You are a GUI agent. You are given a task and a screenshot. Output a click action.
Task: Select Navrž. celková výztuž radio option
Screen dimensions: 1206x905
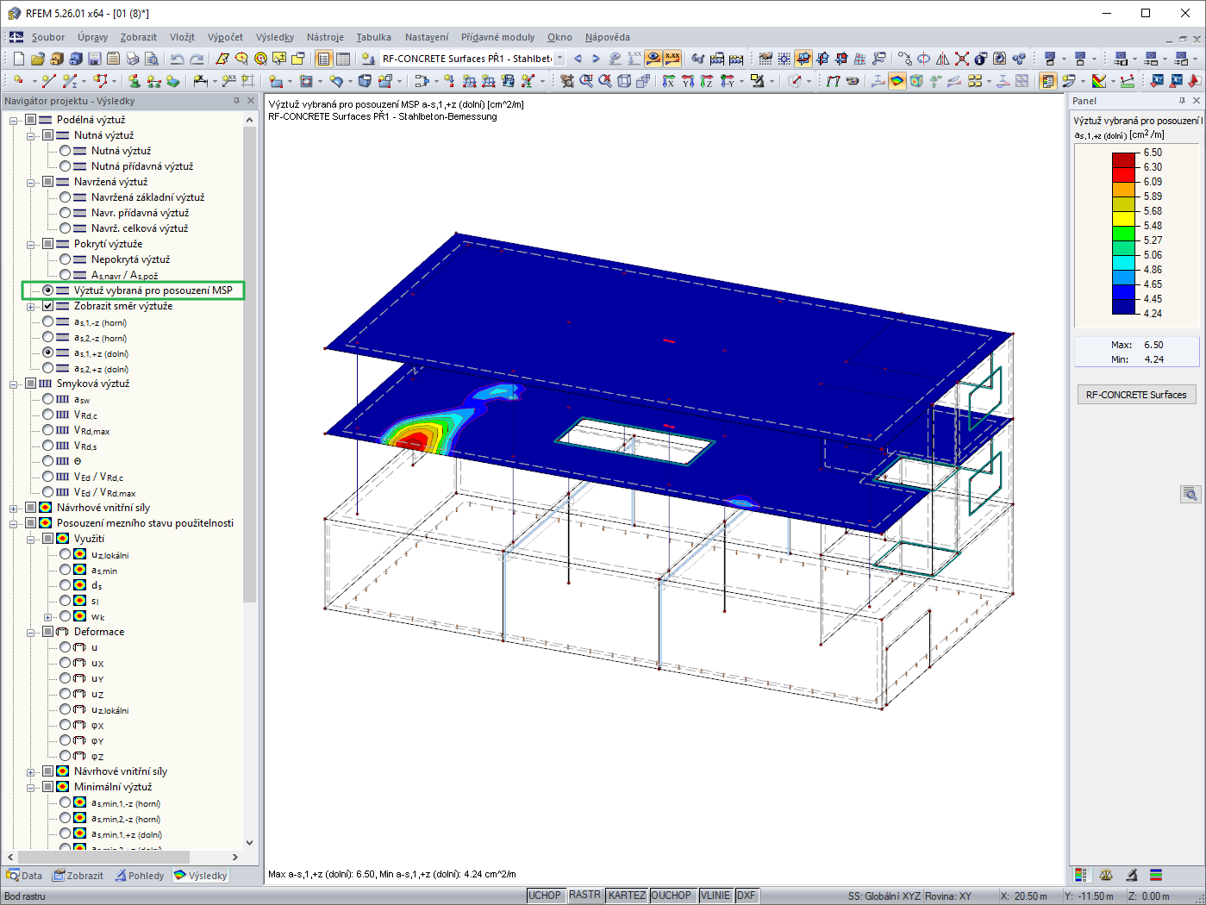click(x=65, y=228)
